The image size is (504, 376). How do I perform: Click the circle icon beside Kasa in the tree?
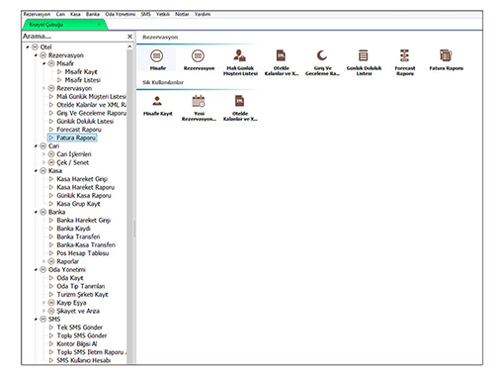point(43,171)
